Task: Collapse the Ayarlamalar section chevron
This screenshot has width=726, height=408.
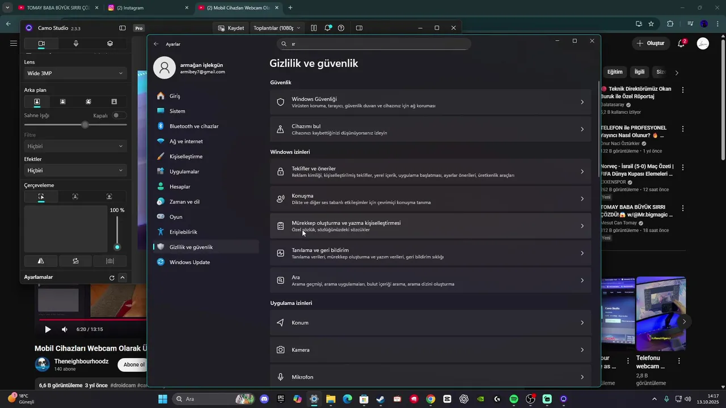Action: 123,278
